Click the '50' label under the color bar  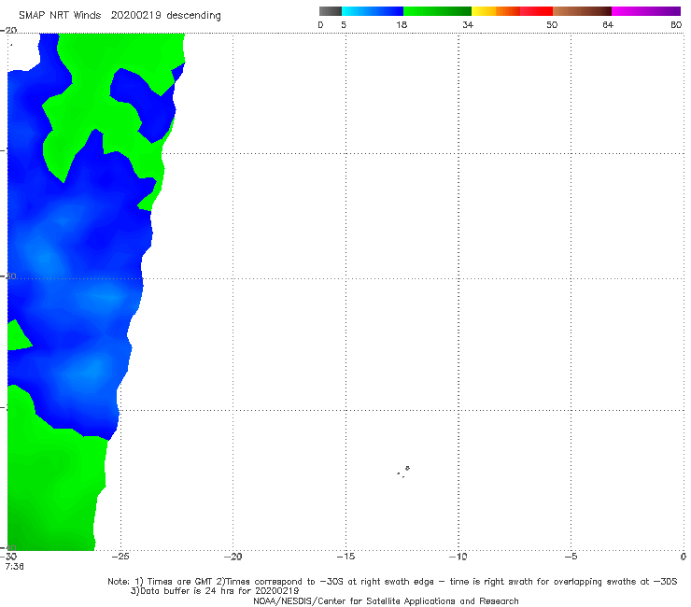[x=552, y=24]
